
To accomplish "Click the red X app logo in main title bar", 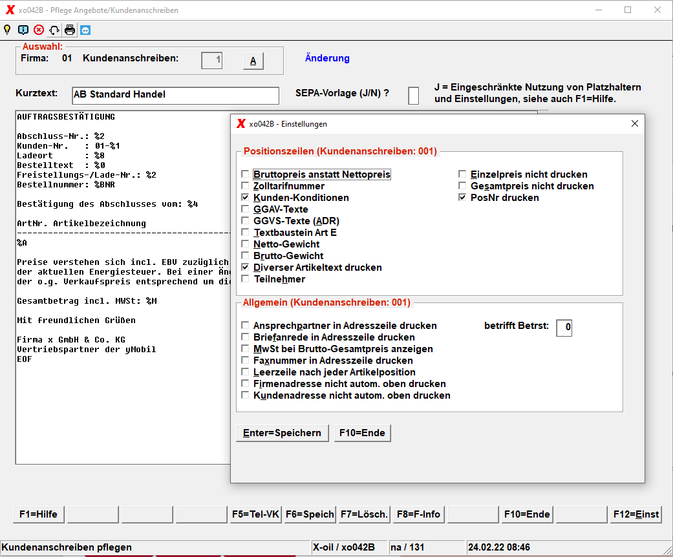I will tap(10, 10).
